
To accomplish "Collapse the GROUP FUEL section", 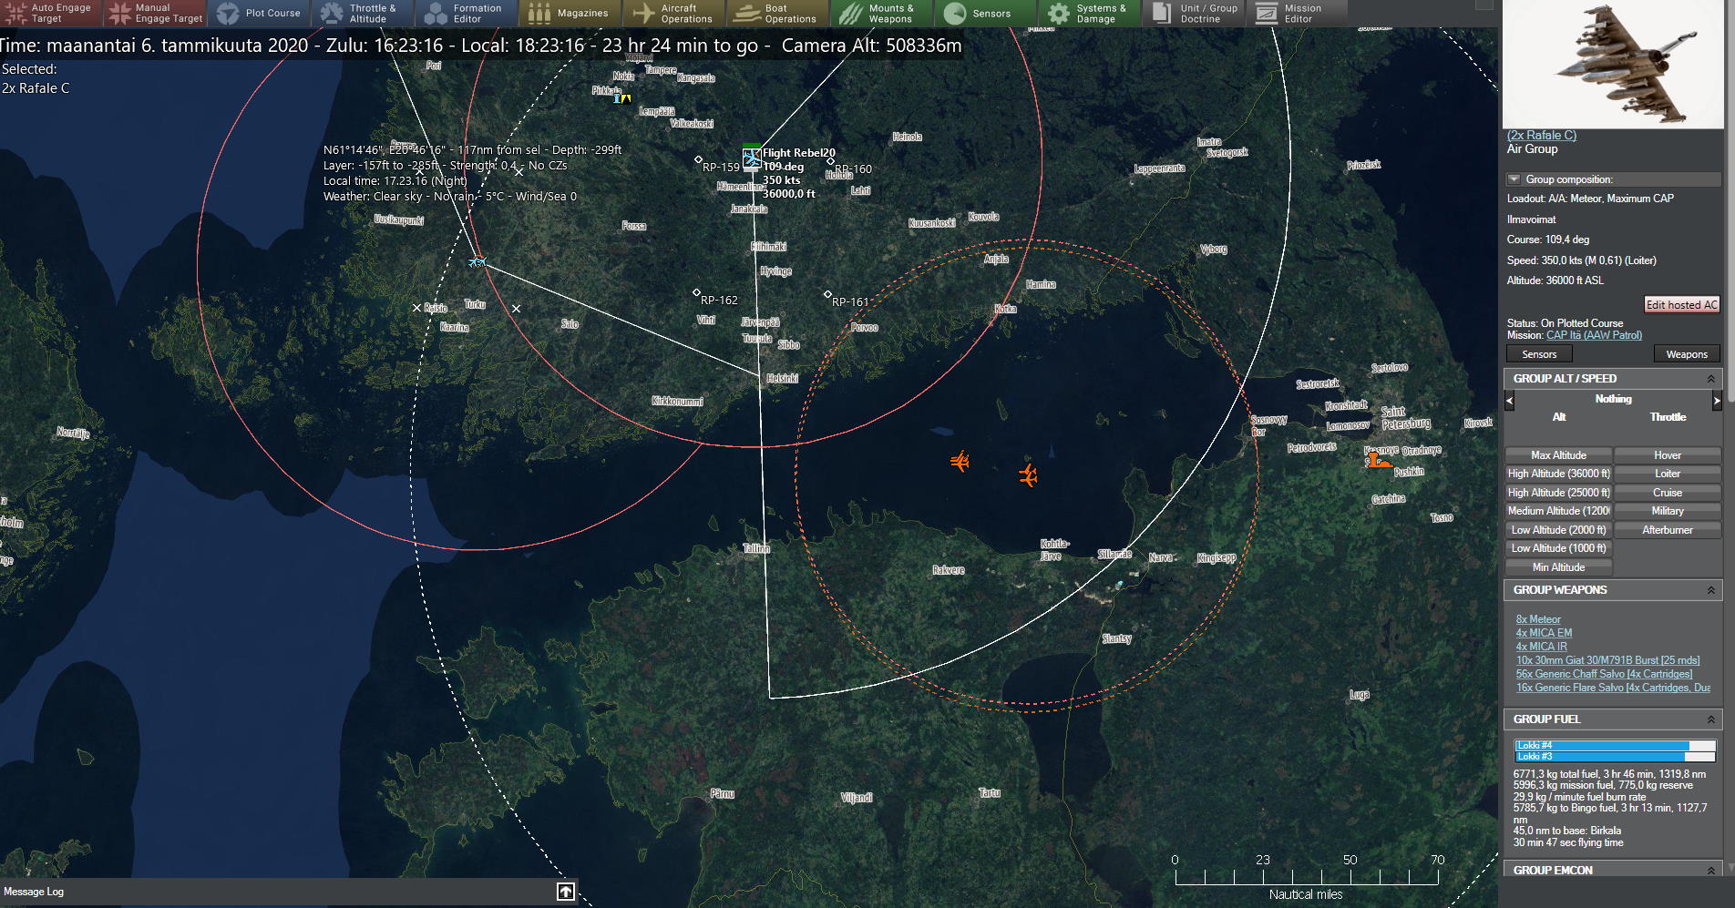I will (1710, 719).
